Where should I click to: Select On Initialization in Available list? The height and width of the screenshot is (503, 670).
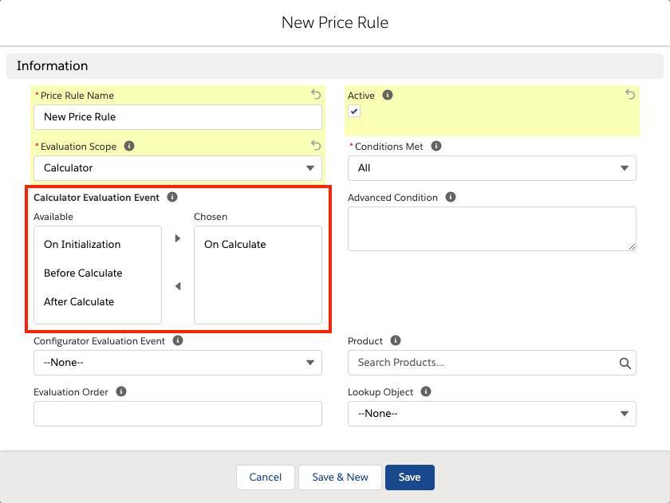(x=97, y=244)
